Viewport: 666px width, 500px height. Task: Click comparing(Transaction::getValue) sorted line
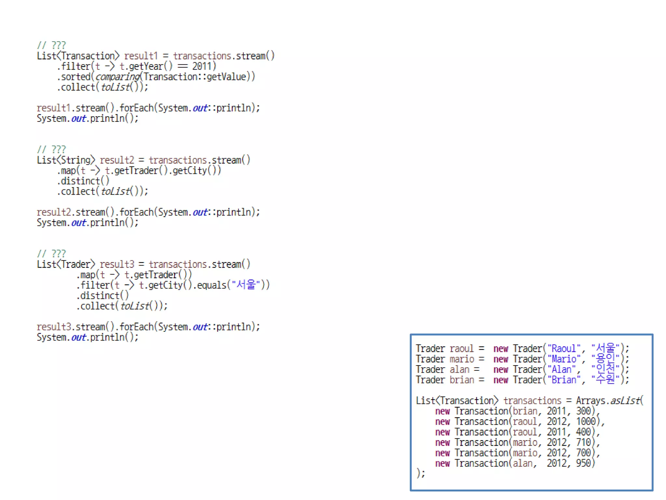(x=156, y=77)
